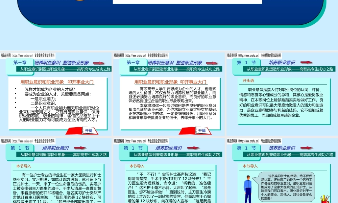The image size is (338, 203).
Task: Click the red arrow in the 高职高专大学生 slide header
Action: [x=212, y=63]
